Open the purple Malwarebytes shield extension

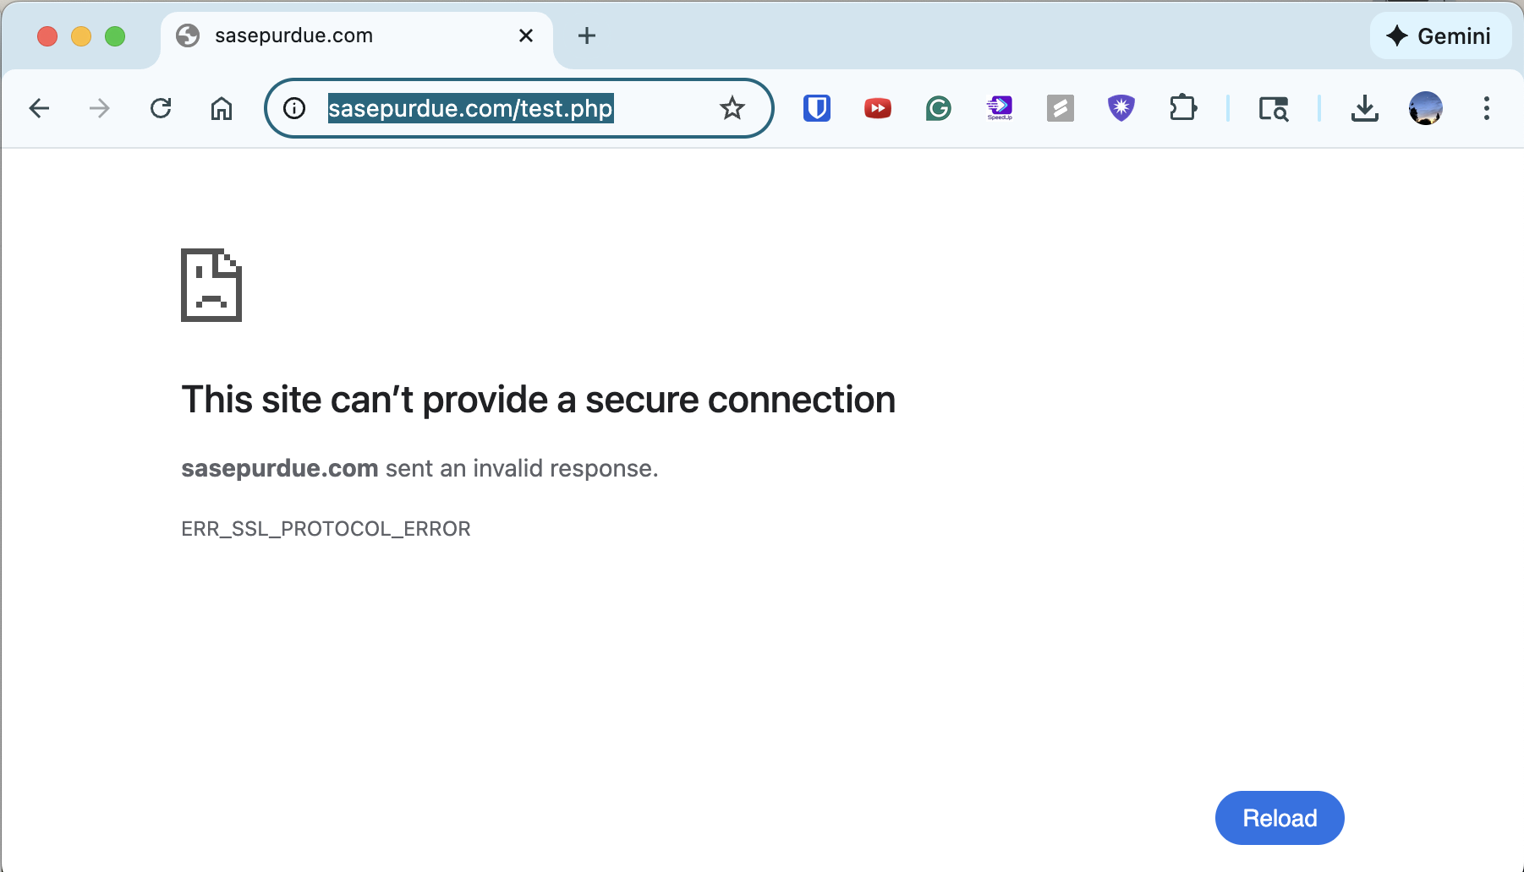[x=1121, y=108]
